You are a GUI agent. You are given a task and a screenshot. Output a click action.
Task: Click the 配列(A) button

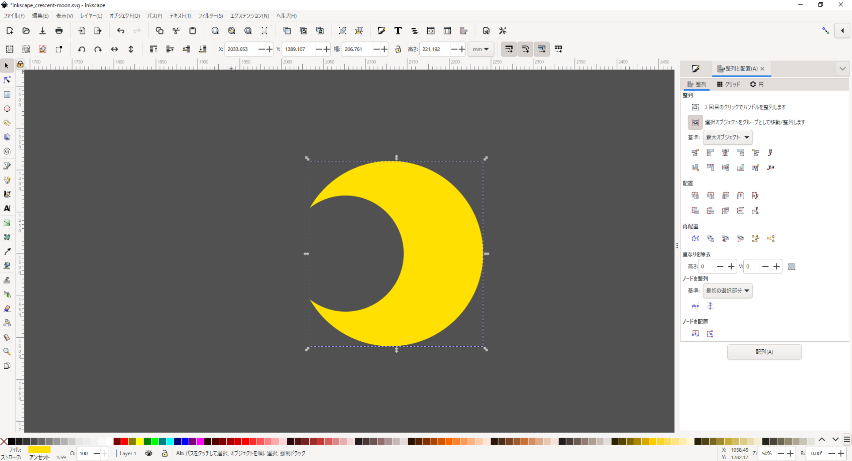pos(764,352)
